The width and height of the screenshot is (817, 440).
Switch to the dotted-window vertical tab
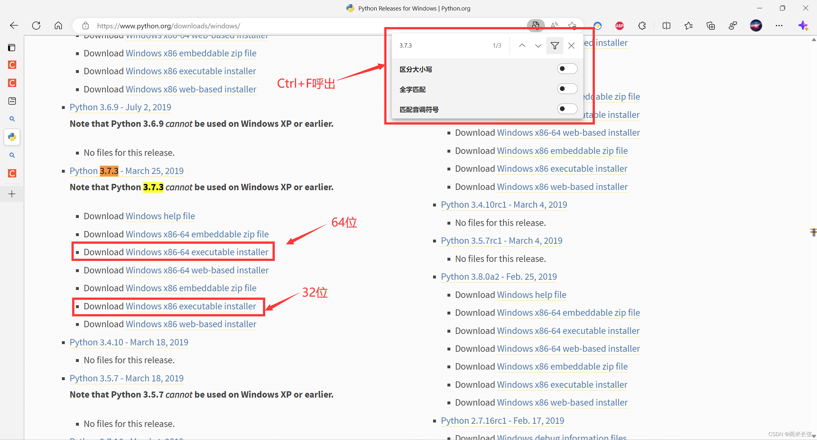[x=12, y=101]
